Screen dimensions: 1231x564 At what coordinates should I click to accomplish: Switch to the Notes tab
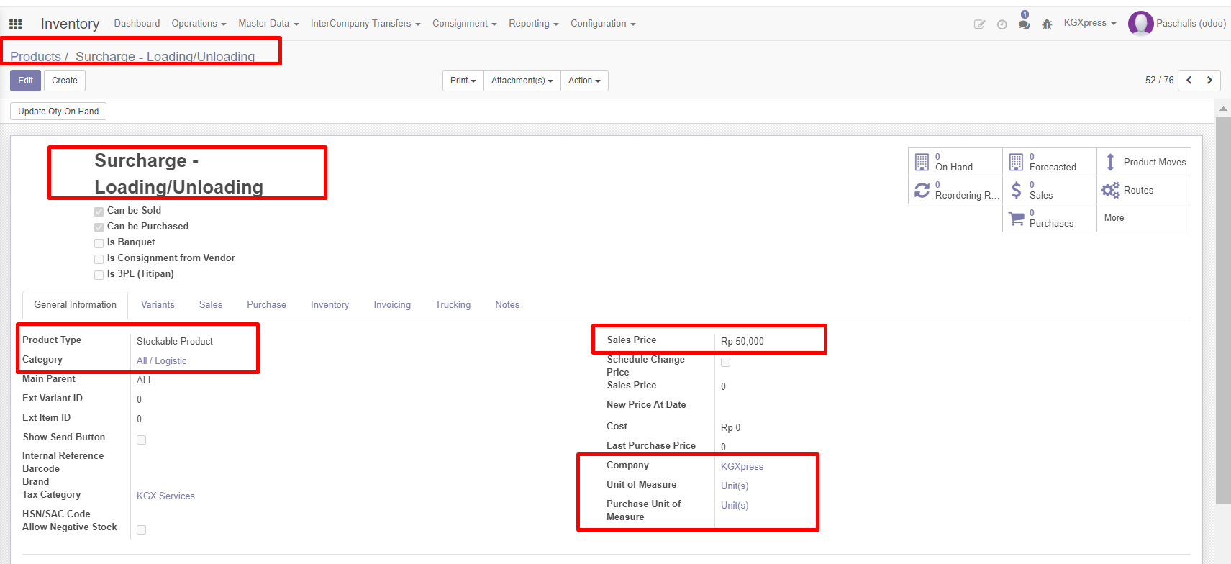(507, 305)
